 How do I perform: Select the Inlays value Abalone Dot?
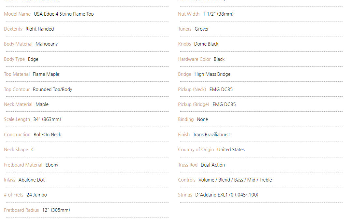(x=32, y=180)
